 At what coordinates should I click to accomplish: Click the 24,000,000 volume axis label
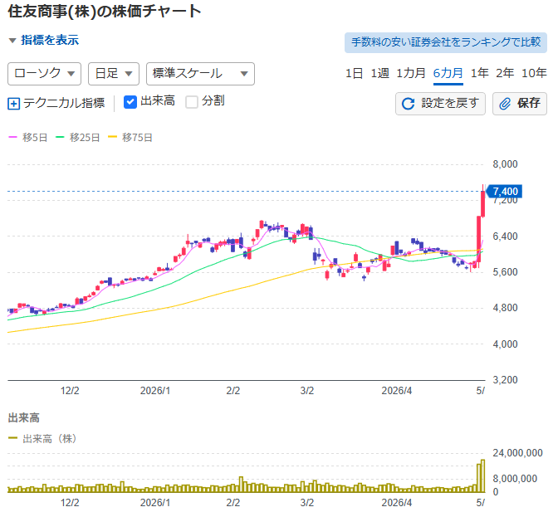[x=517, y=453]
